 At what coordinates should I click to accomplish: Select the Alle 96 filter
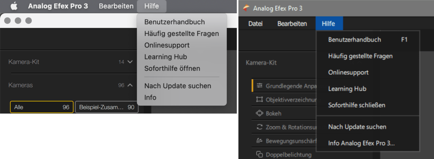click(x=42, y=107)
